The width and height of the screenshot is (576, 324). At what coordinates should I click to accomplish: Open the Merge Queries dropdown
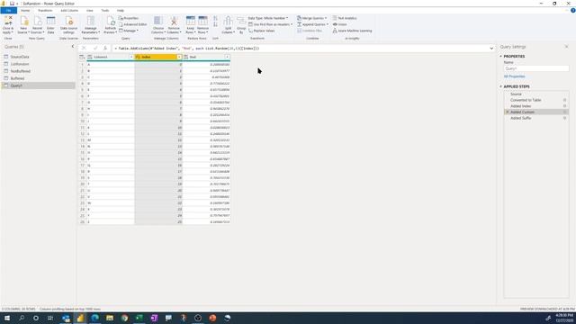(x=312, y=18)
